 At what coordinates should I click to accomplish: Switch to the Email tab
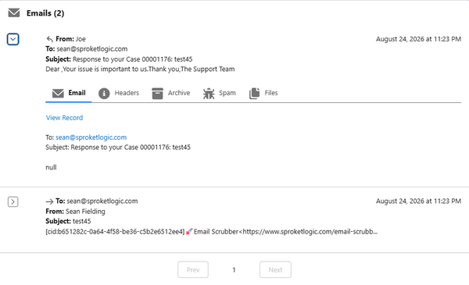point(69,93)
